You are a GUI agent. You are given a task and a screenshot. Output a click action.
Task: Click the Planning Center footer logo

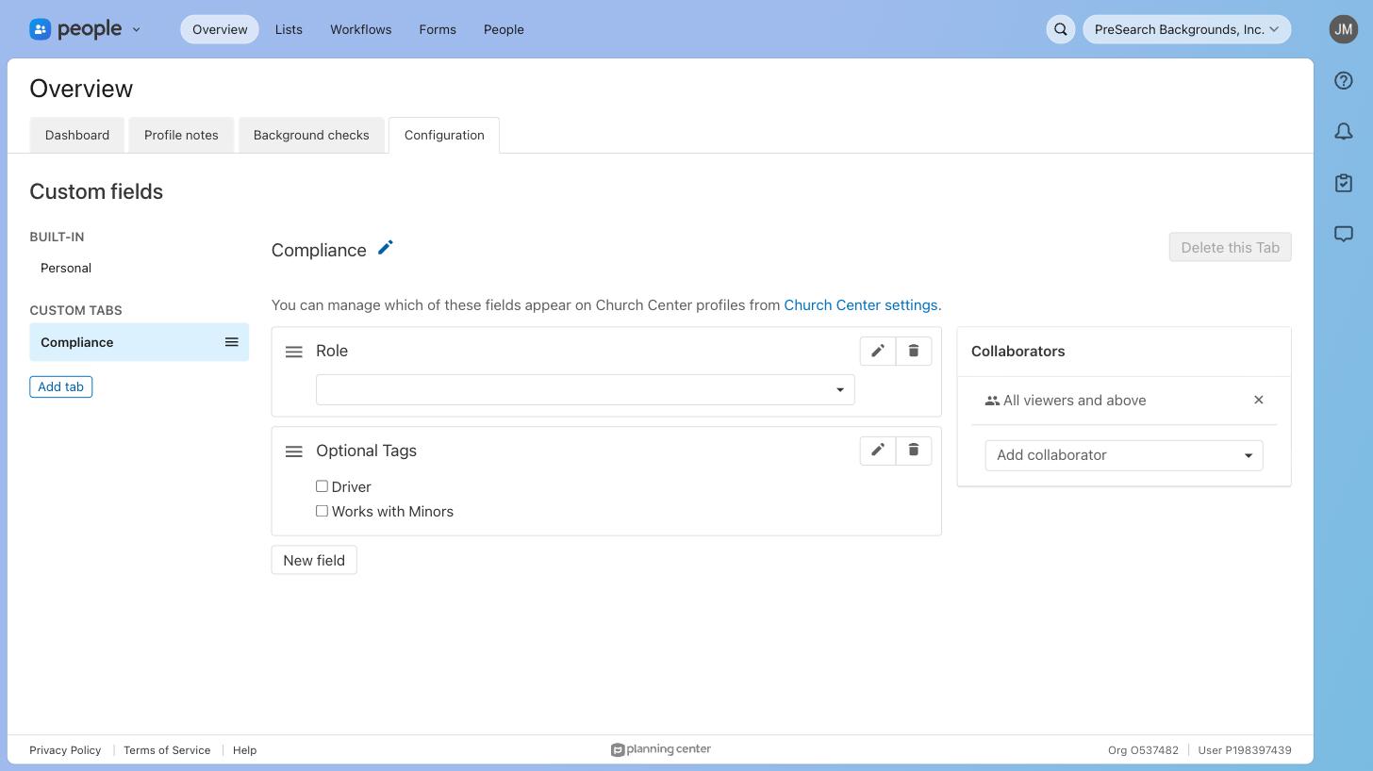tap(661, 749)
